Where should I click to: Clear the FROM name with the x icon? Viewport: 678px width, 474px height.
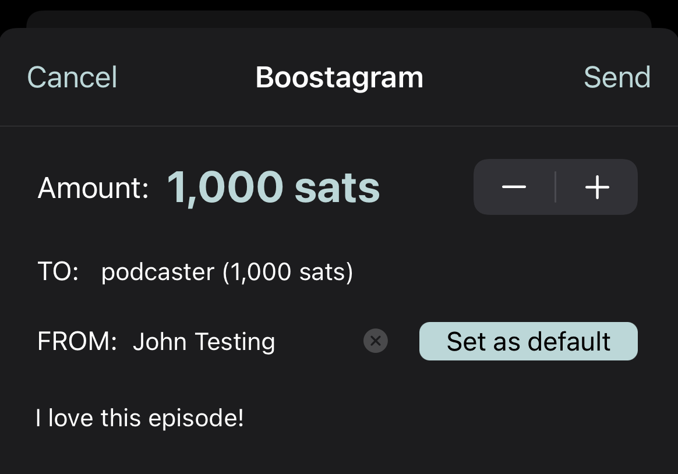(x=375, y=341)
